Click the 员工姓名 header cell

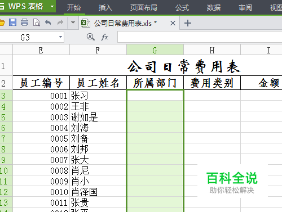tap(98, 83)
